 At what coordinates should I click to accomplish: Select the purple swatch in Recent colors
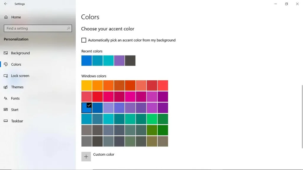coord(119,61)
